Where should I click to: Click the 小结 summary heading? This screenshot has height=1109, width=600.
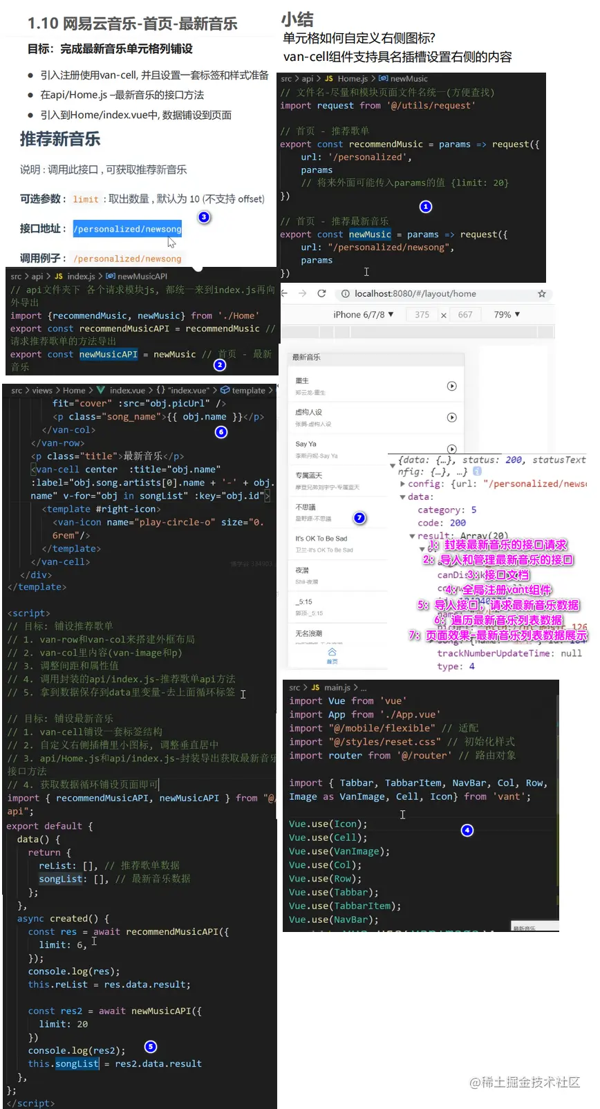[x=297, y=19]
